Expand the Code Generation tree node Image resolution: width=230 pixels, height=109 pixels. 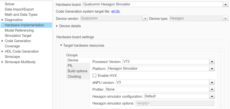[x=2, y=41]
